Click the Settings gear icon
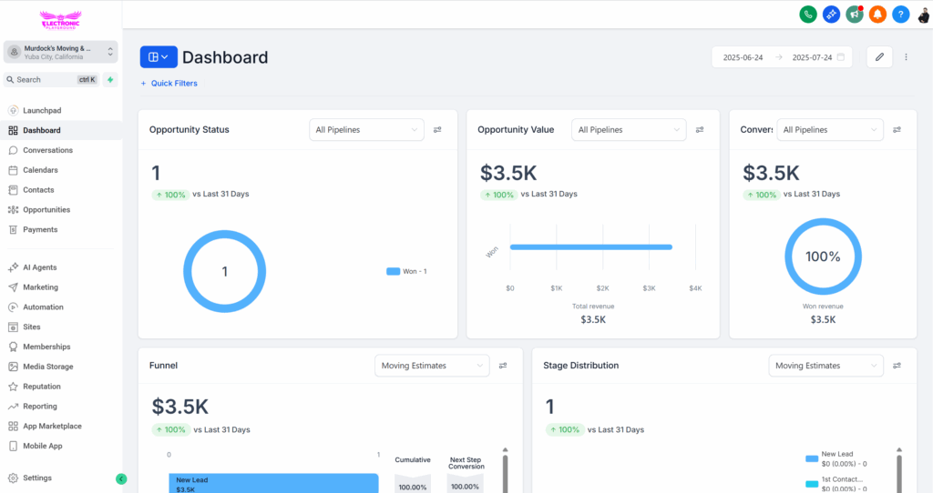The width and height of the screenshot is (933, 493). pyautogui.click(x=13, y=478)
